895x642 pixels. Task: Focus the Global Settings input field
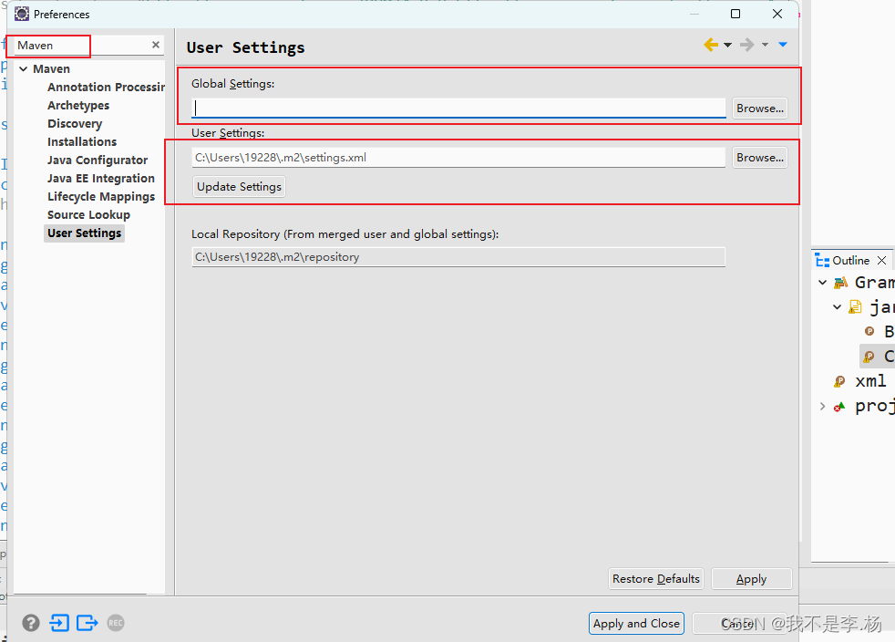[x=458, y=108]
